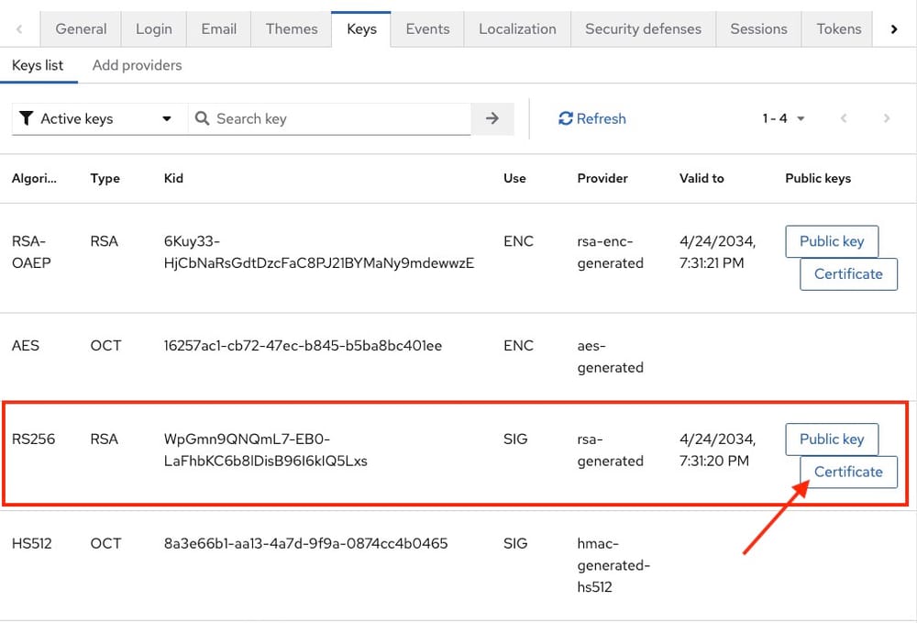917x623 pixels.
Task: Click the RS256 algorithm cell
Action: point(33,439)
